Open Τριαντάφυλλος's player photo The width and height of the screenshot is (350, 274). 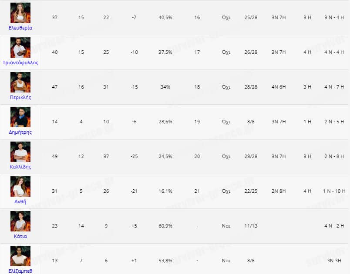coord(20,47)
